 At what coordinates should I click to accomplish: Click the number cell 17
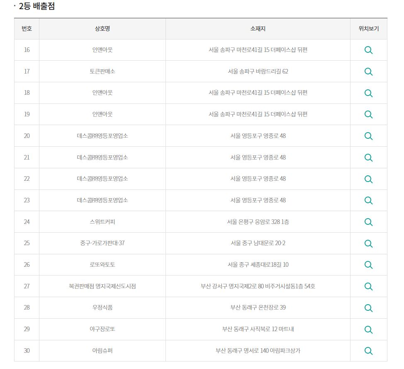point(27,71)
